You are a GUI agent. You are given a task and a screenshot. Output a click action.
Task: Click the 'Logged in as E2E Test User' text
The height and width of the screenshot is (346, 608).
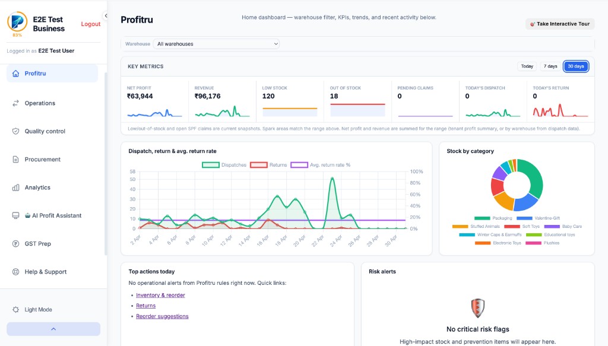click(40, 51)
